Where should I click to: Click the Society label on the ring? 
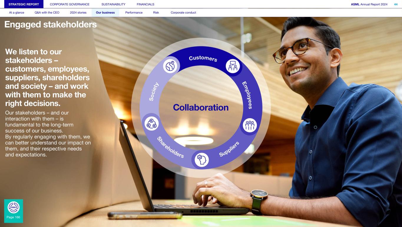tap(154, 92)
